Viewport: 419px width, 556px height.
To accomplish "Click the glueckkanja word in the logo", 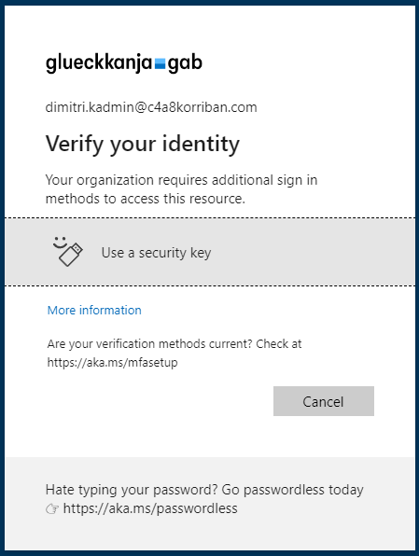I will (x=99, y=63).
